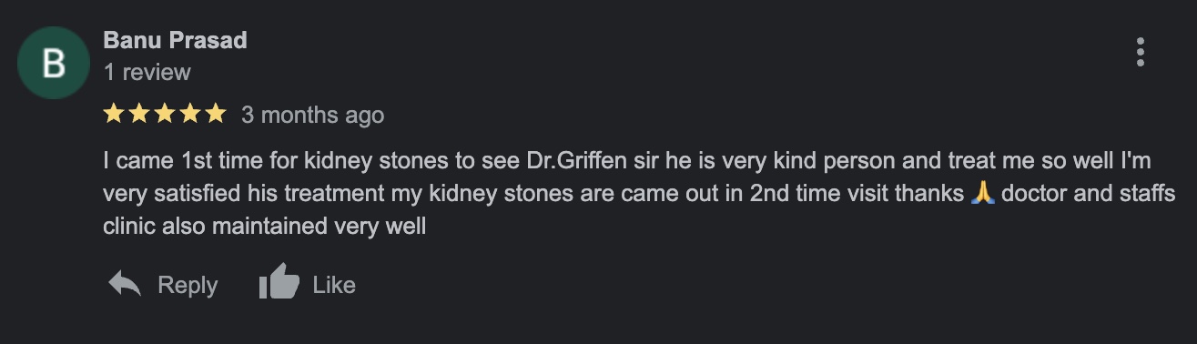Click the "1 review" reviewer count

[x=147, y=72]
